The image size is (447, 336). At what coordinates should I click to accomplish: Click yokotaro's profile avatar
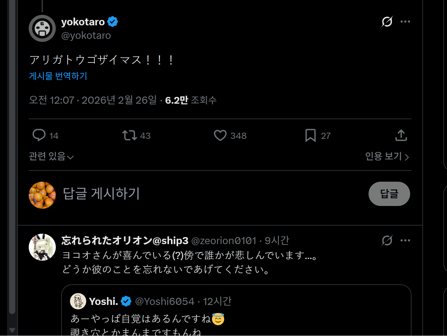(42, 28)
